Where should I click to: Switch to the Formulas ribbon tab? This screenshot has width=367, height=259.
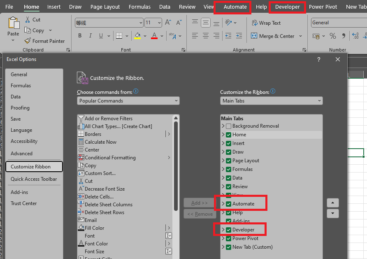pyautogui.click(x=139, y=7)
